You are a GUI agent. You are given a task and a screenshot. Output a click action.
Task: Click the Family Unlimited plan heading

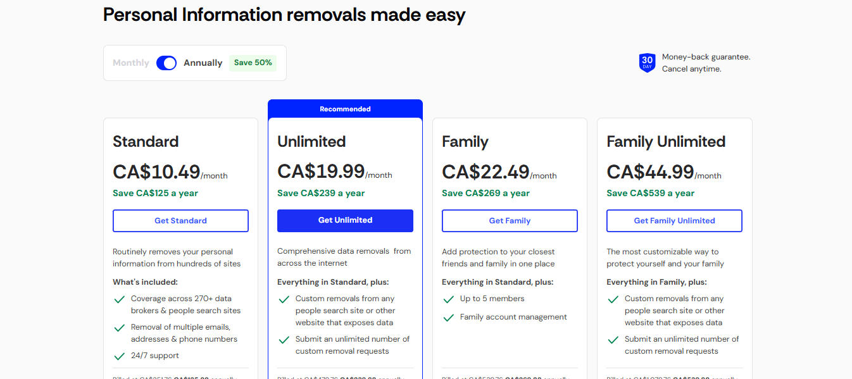click(x=666, y=142)
